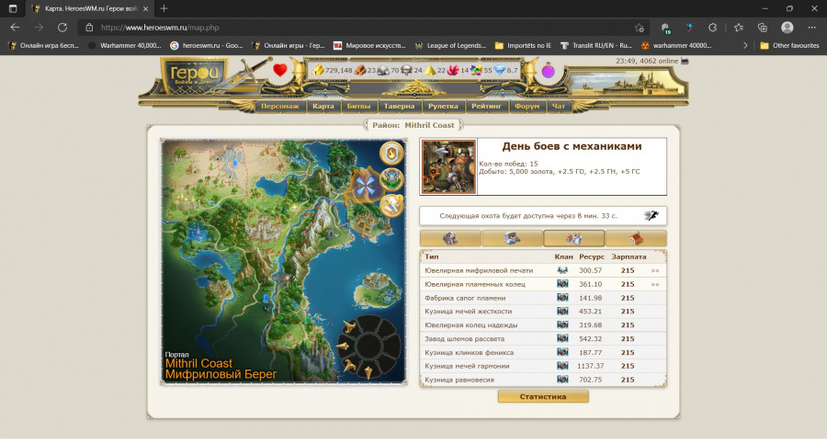The image size is (827, 444).
Task: Open the Битвы menu
Action: [358, 106]
